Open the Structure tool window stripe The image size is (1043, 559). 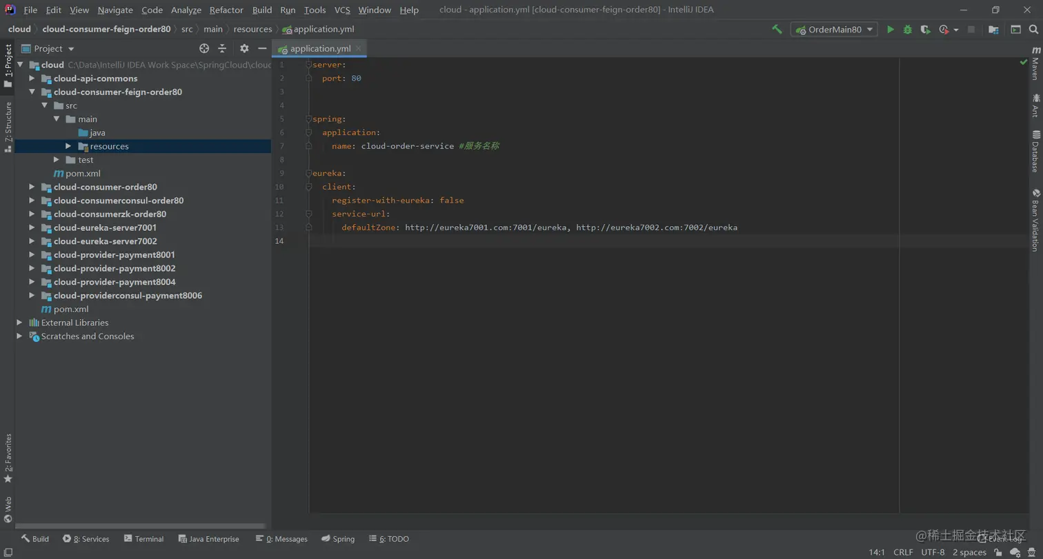click(x=8, y=127)
